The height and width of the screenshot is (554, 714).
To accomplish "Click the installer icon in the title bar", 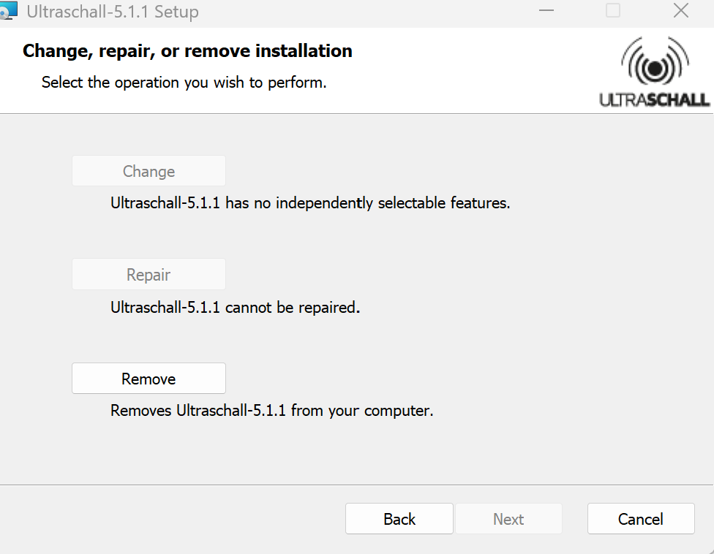I will pyautogui.click(x=9, y=12).
